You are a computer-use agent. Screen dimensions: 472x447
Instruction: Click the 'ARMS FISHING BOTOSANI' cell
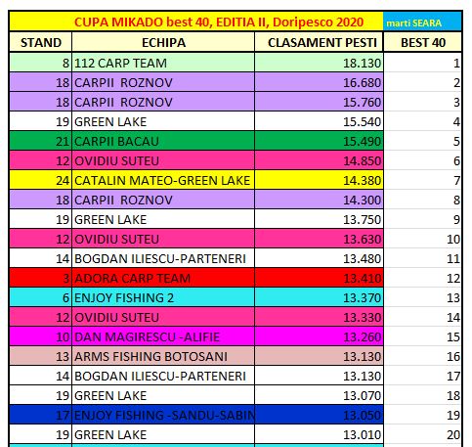click(163, 356)
